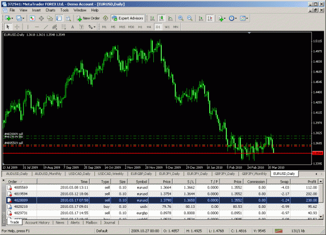Click the order 4805569 row icon

click(9, 187)
